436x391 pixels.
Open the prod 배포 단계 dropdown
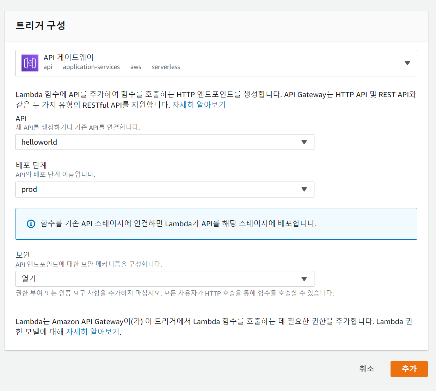[165, 190]
